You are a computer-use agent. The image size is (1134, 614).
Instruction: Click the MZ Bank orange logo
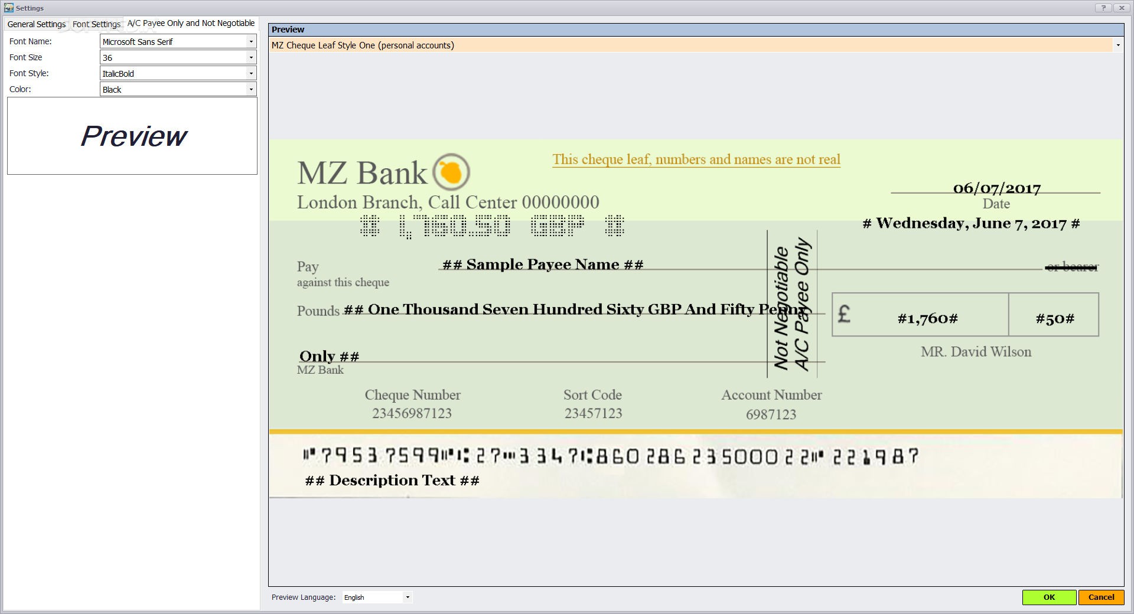[x=451, y=172]
